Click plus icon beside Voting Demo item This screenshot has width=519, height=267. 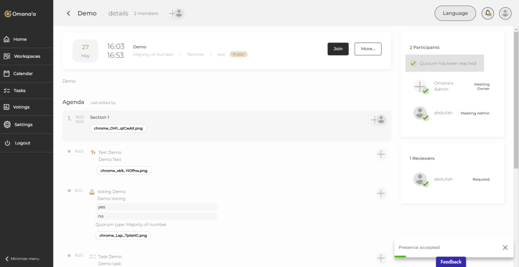(381, 193)
